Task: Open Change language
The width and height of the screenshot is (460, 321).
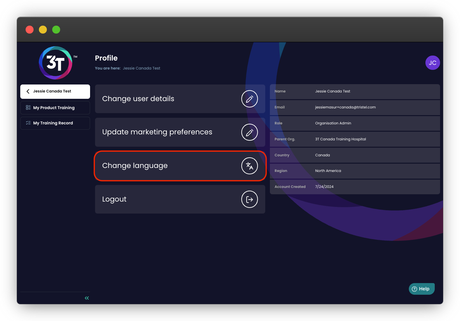Action: [180, 166]
